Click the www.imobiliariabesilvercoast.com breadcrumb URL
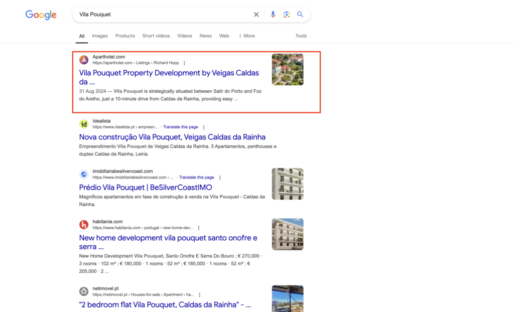The width and height of the screenshot is (514, 312). pyautogui.click(x=133, y=178)
